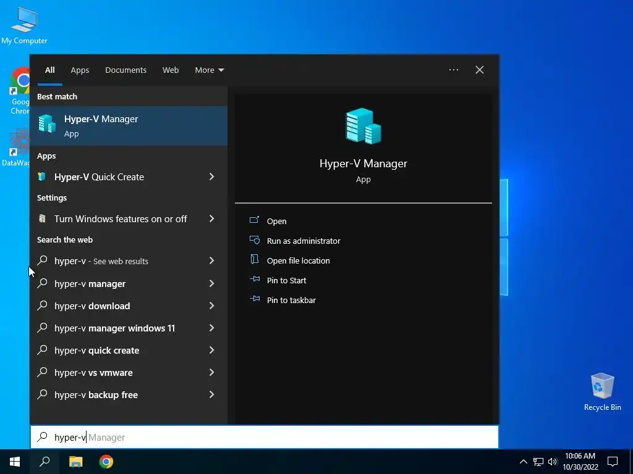Screen dimensions: 633x474
Task: Click Open in the preview pane
Action: coord(276,222)
